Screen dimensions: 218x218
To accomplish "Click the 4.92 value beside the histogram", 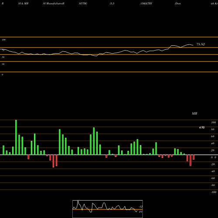I will [x=202, y=127].
